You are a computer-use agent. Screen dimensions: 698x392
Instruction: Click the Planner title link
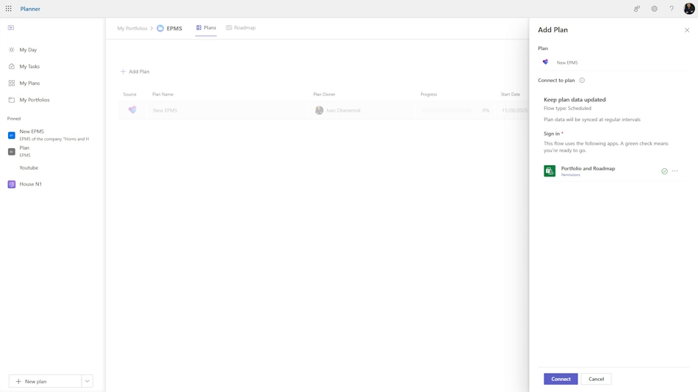point(30,9)
